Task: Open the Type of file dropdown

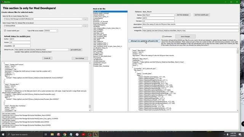Action: tap(51, 30)
